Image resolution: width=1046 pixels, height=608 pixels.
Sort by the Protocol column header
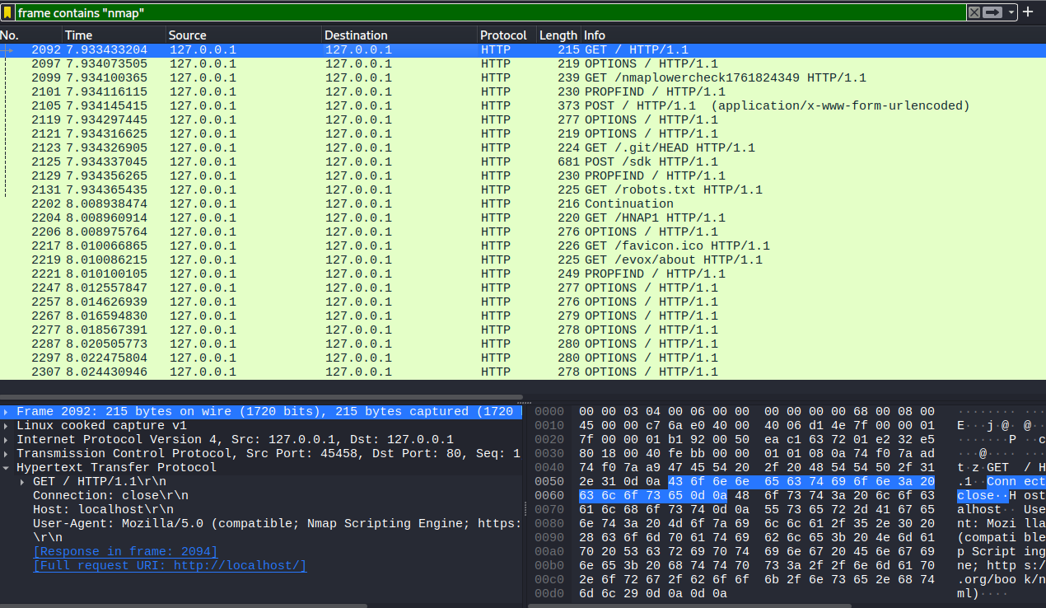coord(503,35)
